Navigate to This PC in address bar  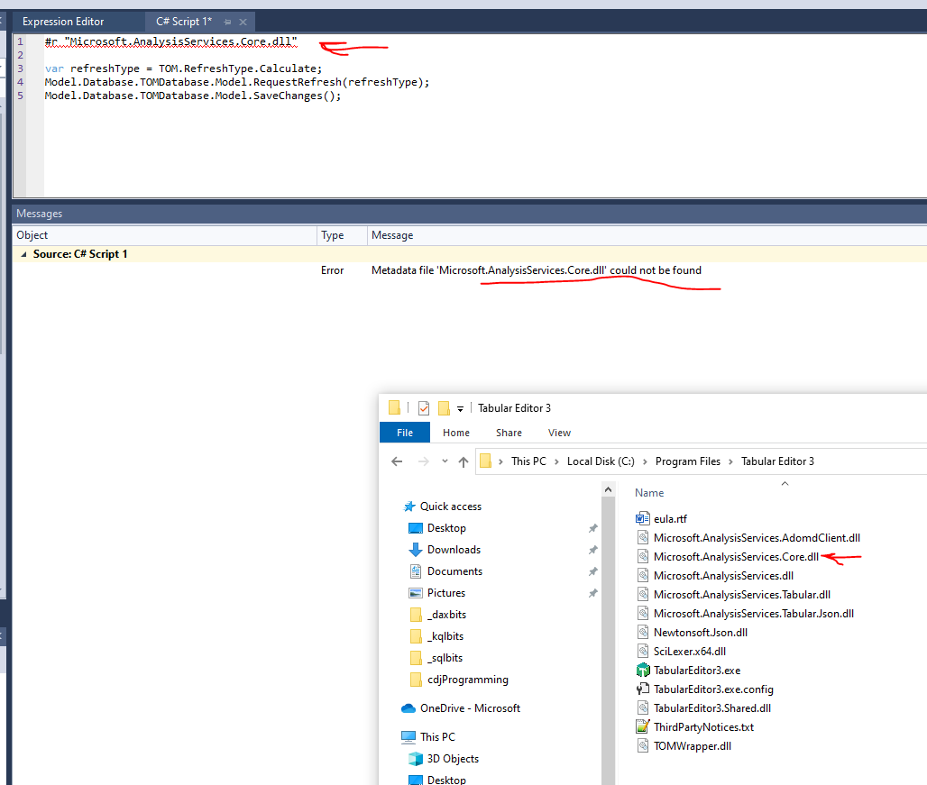click(528, 461)
